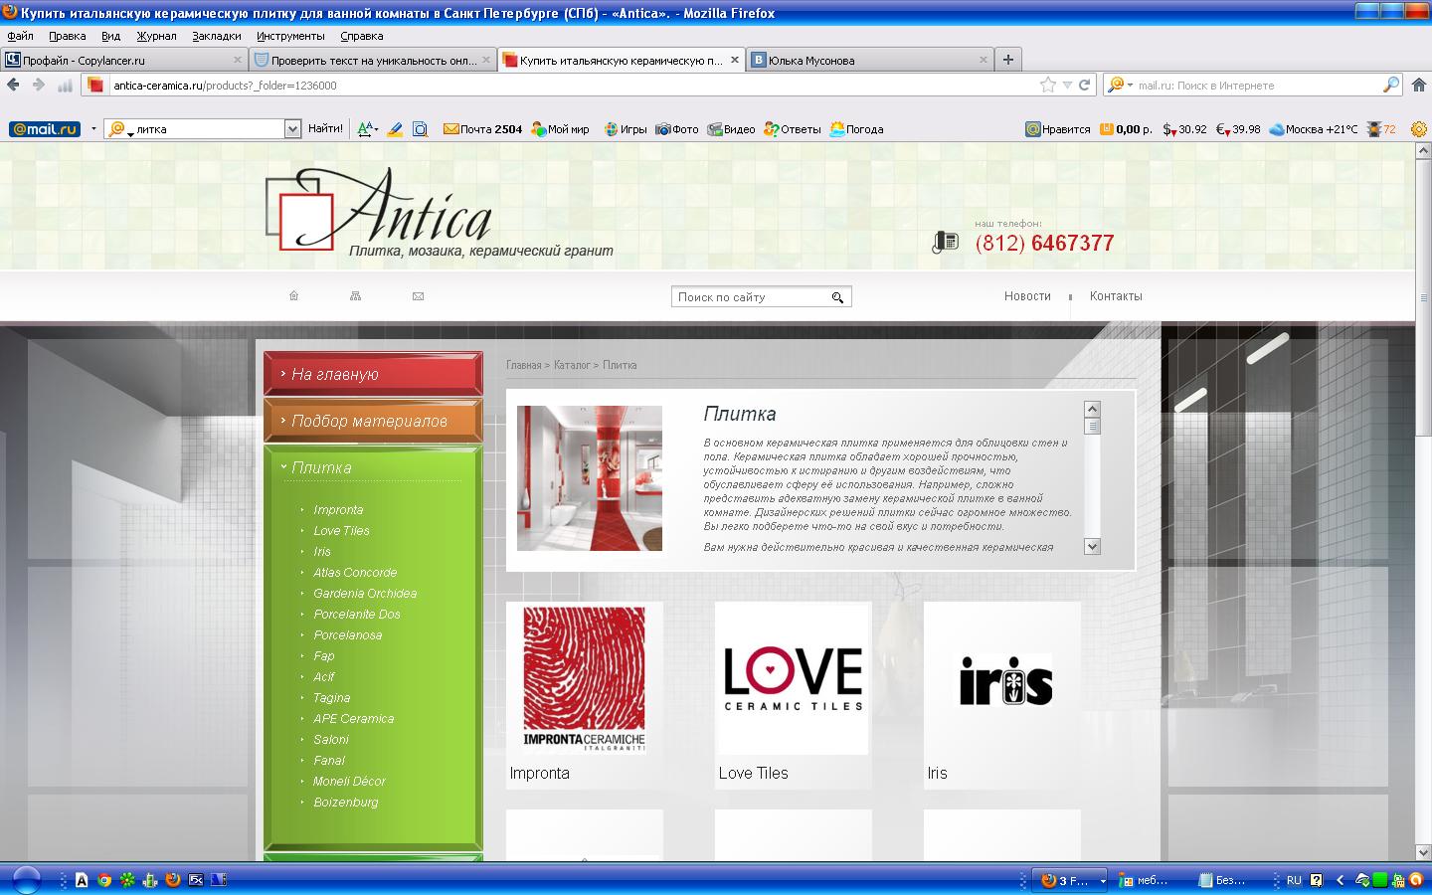Go back with the browser Back arrow
The height and width of the screenshot is (895, 1432).
tap(13, 86)
